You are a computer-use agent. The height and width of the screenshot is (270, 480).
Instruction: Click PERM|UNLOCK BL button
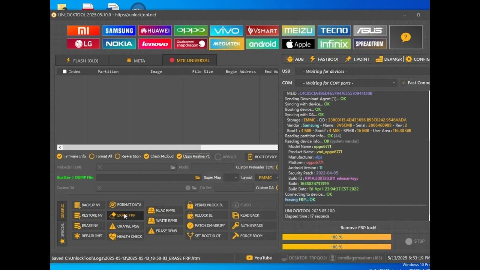click(205, 205)
